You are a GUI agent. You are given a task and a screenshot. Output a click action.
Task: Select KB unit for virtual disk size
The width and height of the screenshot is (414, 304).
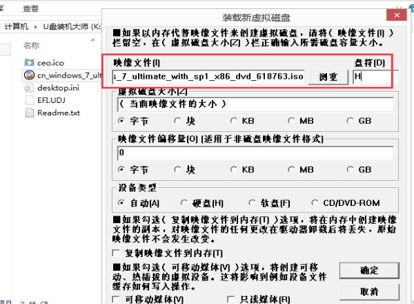233,120
